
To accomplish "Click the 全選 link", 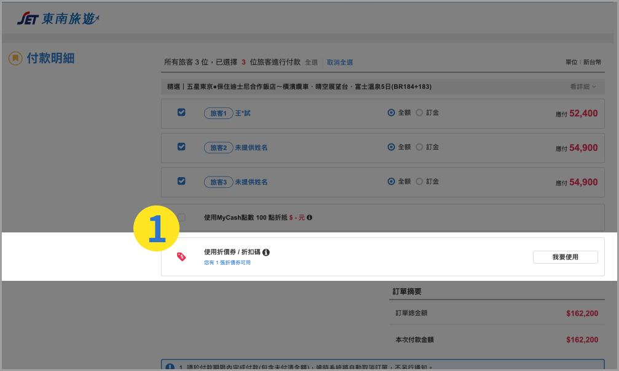I will (311, 63).
